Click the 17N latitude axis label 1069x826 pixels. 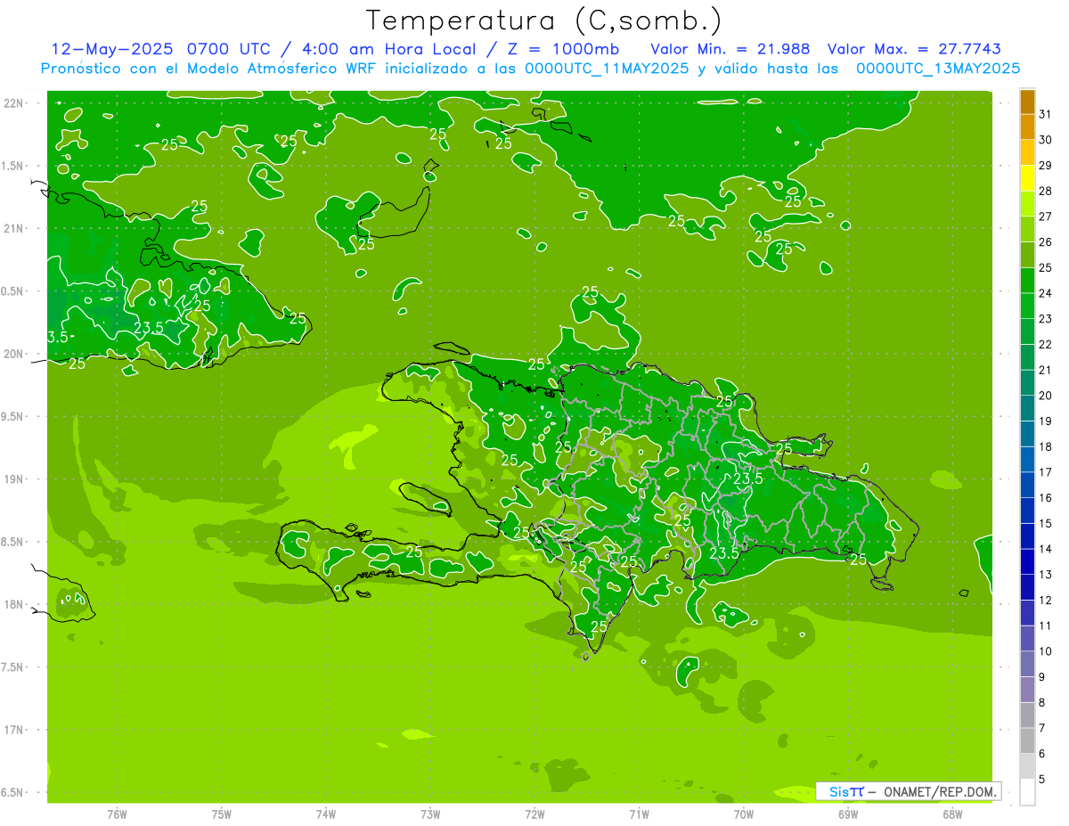click(x=15, y=730)
